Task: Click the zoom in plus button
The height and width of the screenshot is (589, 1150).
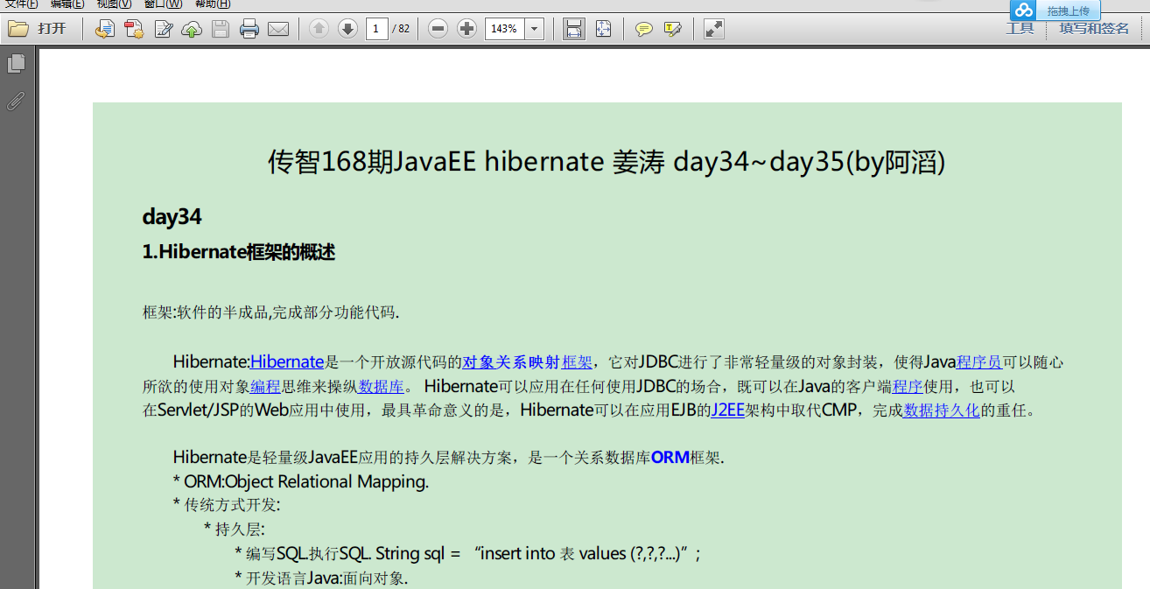Action: (x=467, y=29)
